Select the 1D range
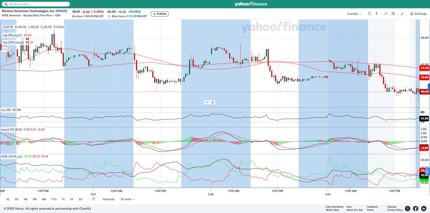This screenshot has height=213, width=430. pos(8,199)
